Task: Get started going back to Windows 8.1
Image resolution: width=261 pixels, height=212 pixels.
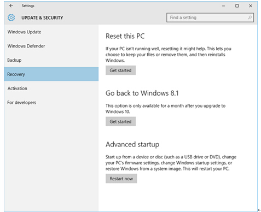Action: point(120,121)
